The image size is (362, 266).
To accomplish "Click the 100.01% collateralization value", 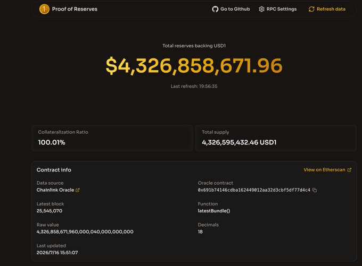I will click(52, 142).
